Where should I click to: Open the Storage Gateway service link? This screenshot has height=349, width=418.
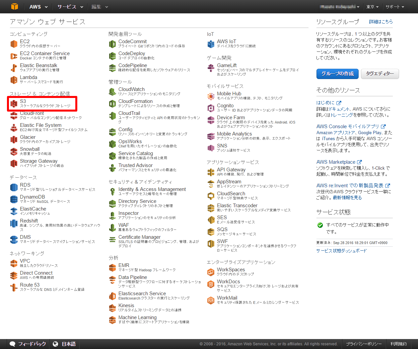[38, 161]
